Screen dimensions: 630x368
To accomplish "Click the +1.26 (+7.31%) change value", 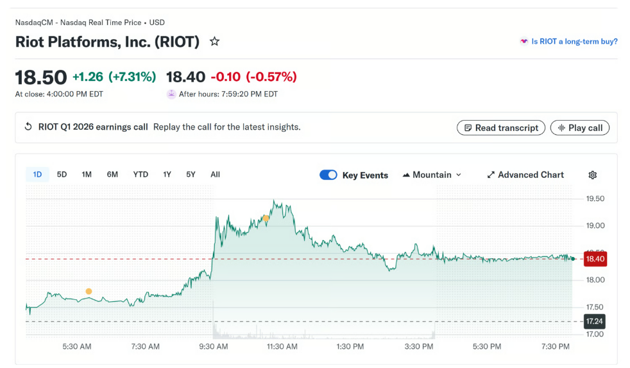I will [x=114, y=77].
